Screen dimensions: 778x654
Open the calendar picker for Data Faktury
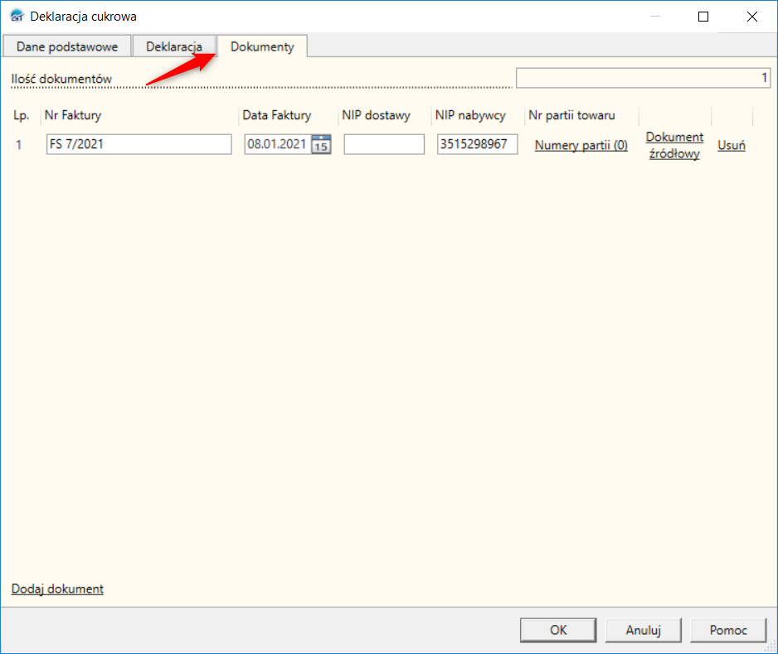pyautogui.click(x=321, y=144)
